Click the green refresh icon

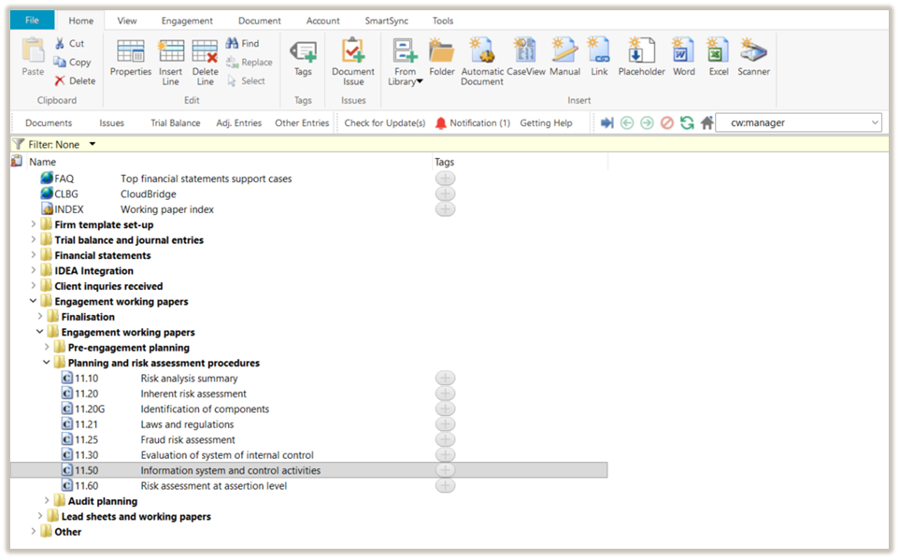pyautogui.click(x=687, y=122)
